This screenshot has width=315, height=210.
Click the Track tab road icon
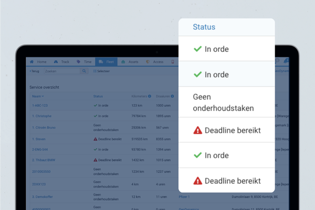click(x=55, y=62)
